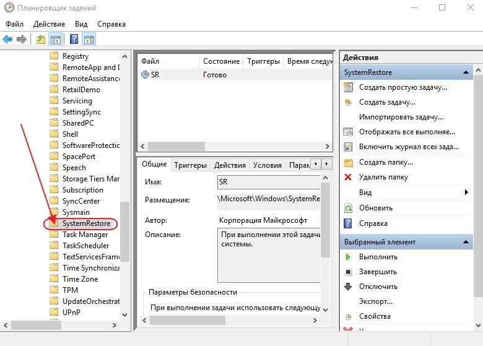Click the Готово status cell
483x346 pixels.
click(215, 75)
